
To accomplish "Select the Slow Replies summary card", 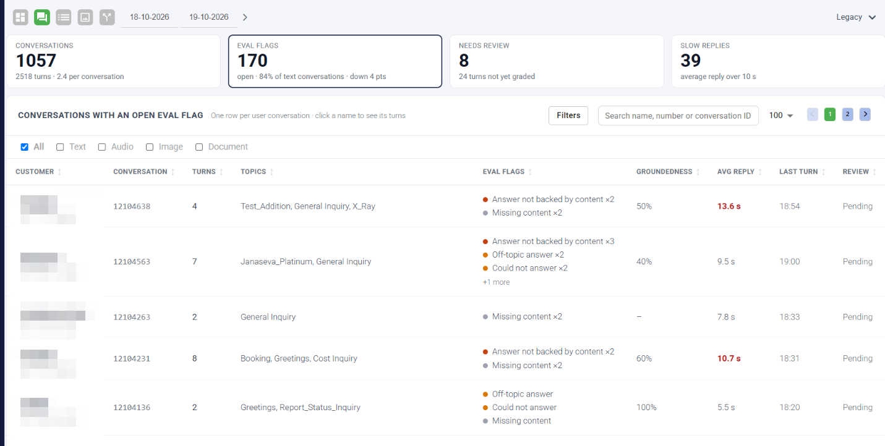I will pyautogui.click(x=778, y=61).
